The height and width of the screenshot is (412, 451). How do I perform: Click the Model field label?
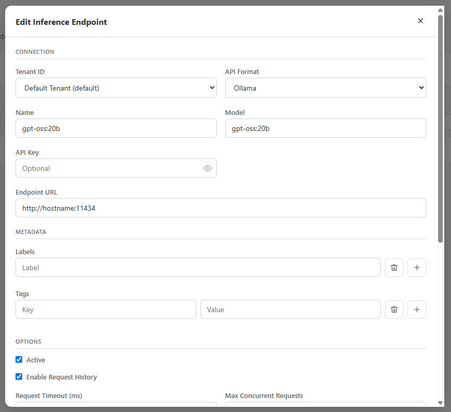pos(235,113)
